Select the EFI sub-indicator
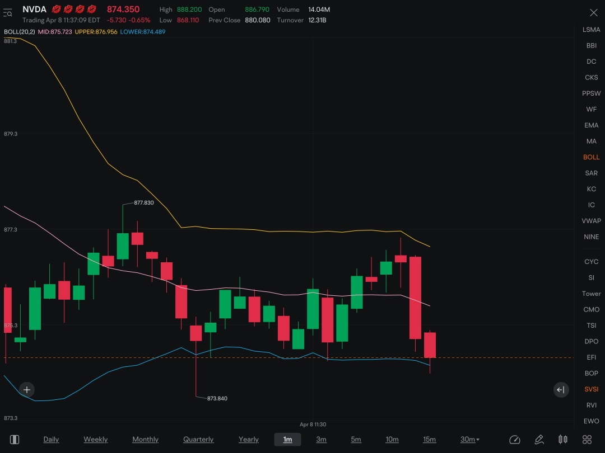 (x=591, y=357)
